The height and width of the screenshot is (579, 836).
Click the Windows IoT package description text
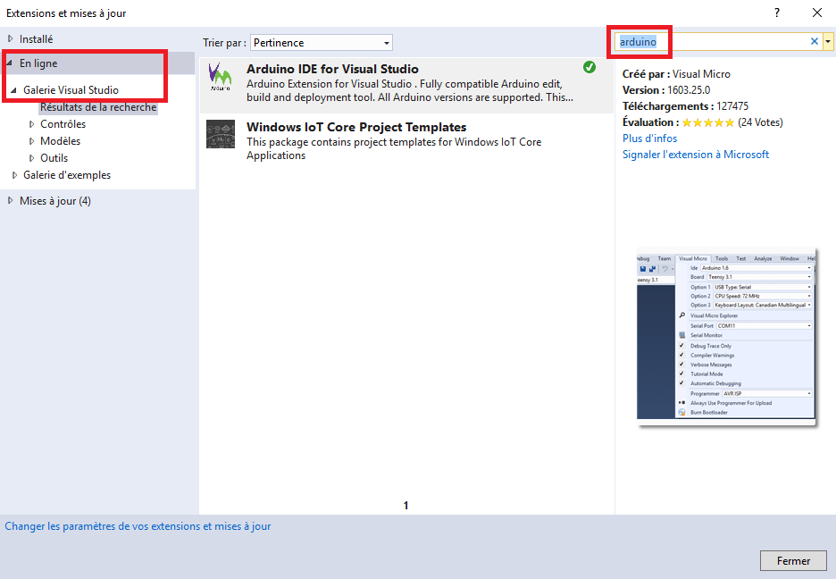[394, 148]
